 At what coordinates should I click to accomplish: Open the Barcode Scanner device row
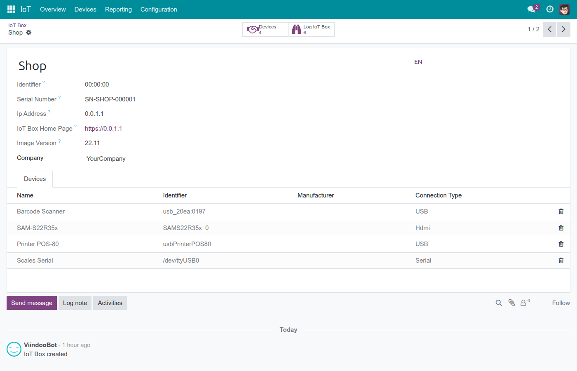point(288,211)
